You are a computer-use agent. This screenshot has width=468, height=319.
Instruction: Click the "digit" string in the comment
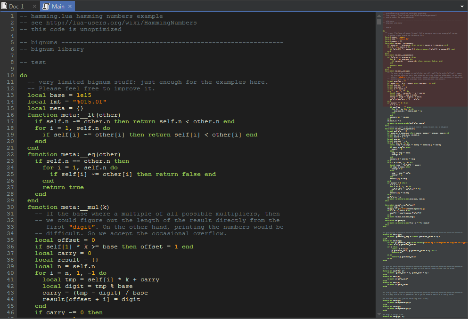pyautogui.click(x=82, y=227)
